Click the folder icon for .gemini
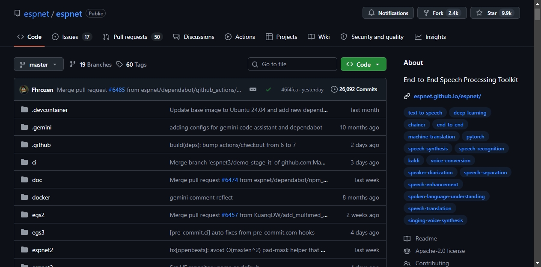The image size is (541, 267). (24, 127)
